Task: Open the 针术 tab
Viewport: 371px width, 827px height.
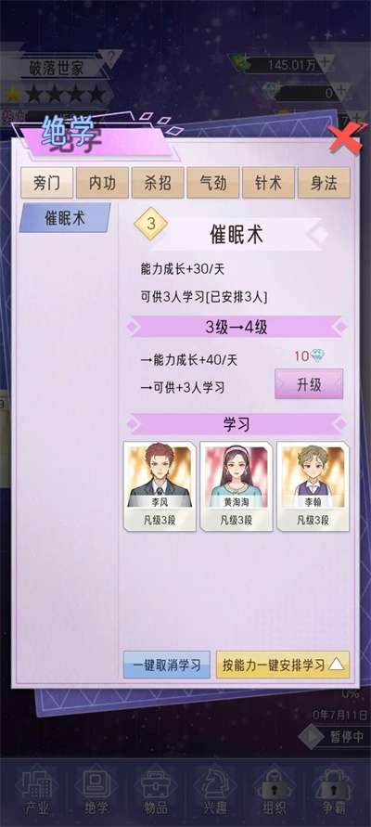Action: click(268, 183)
